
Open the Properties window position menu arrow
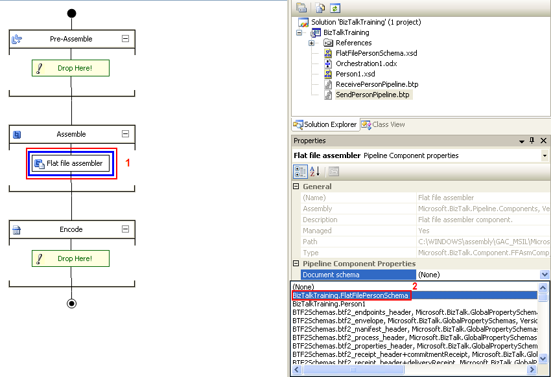pyautogui.click(x=522, y=141)
